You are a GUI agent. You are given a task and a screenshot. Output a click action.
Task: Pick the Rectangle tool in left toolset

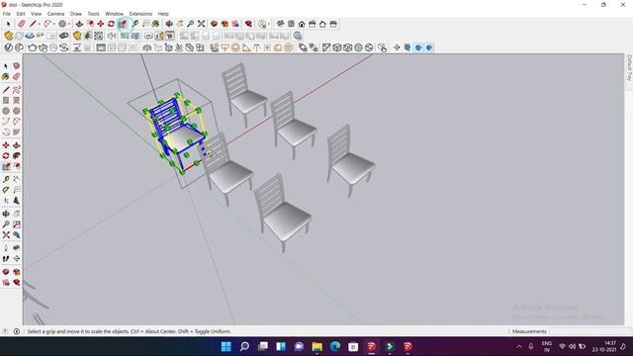pos(6,100)
